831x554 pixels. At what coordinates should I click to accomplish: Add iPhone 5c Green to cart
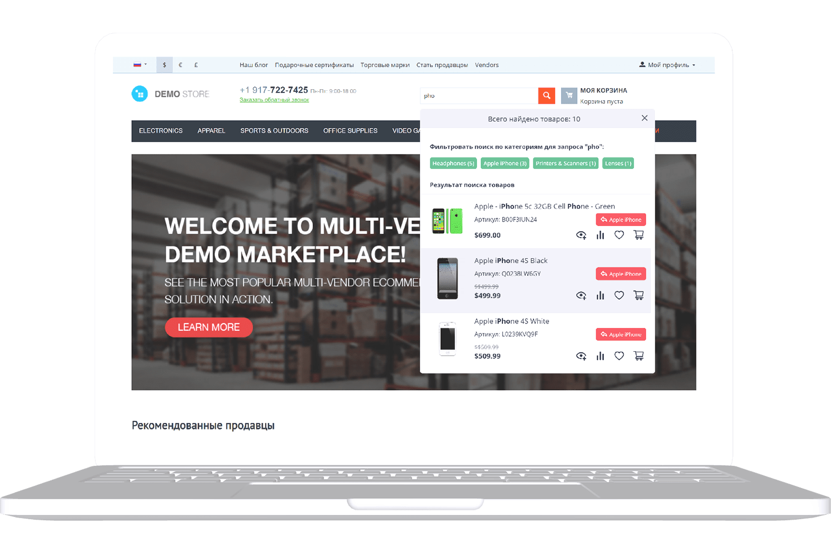tap(639, 235)
